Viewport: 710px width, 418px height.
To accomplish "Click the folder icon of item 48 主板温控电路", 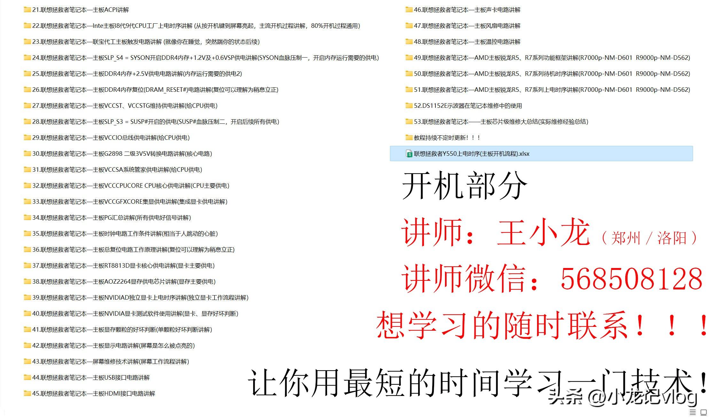I will click(x=409, y=42).
